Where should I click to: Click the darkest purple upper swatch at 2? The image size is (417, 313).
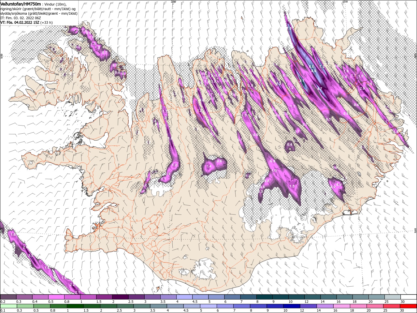click(120, 297)
